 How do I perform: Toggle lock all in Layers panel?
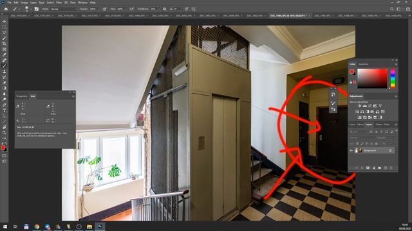coord(376,144)
